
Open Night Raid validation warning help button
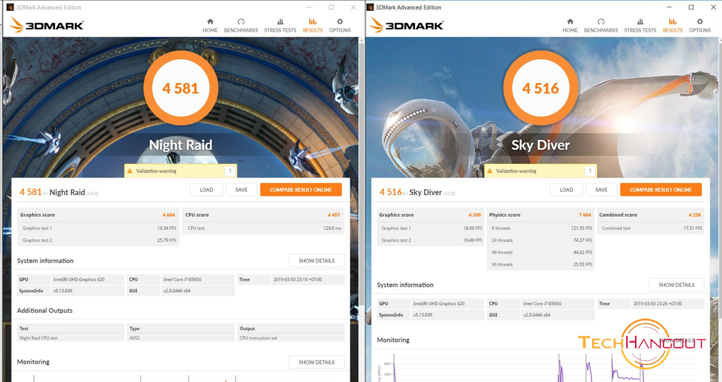[x=230, y=171]
